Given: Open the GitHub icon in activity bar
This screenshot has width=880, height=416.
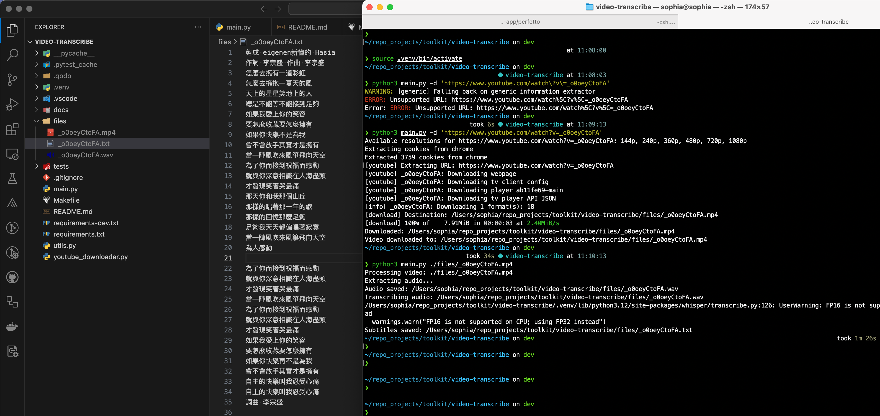Looking at the screenshot, I should (x=12, y=277).
